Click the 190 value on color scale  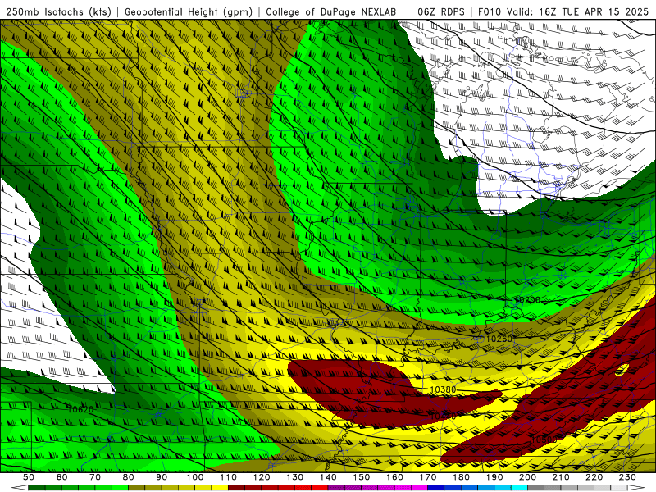(x=494, y=477)
